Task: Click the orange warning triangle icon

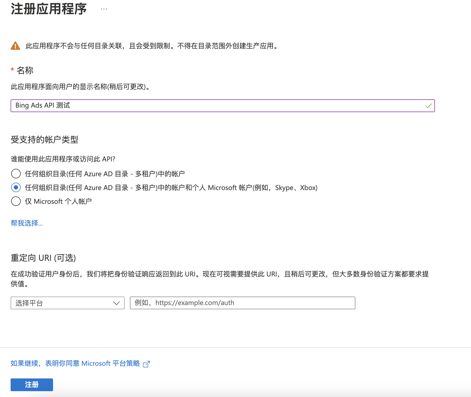Action: [x=15, y=46]
